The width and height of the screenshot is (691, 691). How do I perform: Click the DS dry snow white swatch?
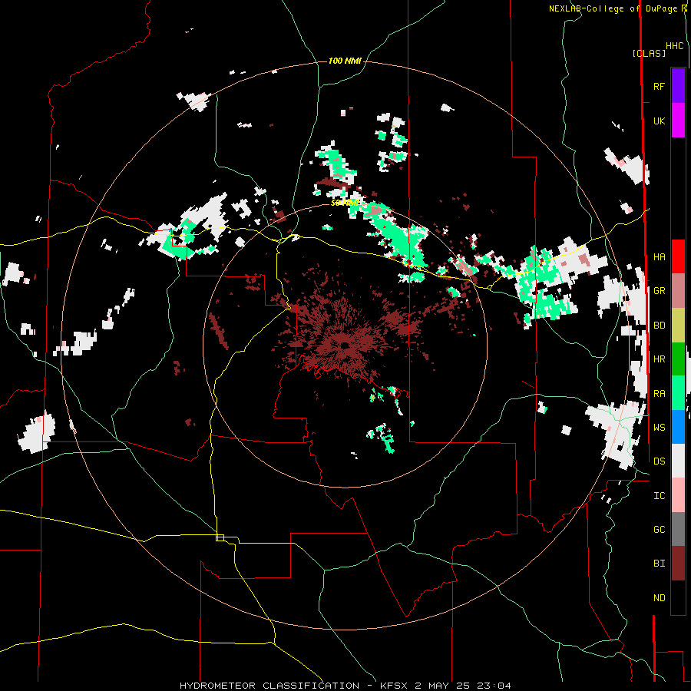click(678, 461)
